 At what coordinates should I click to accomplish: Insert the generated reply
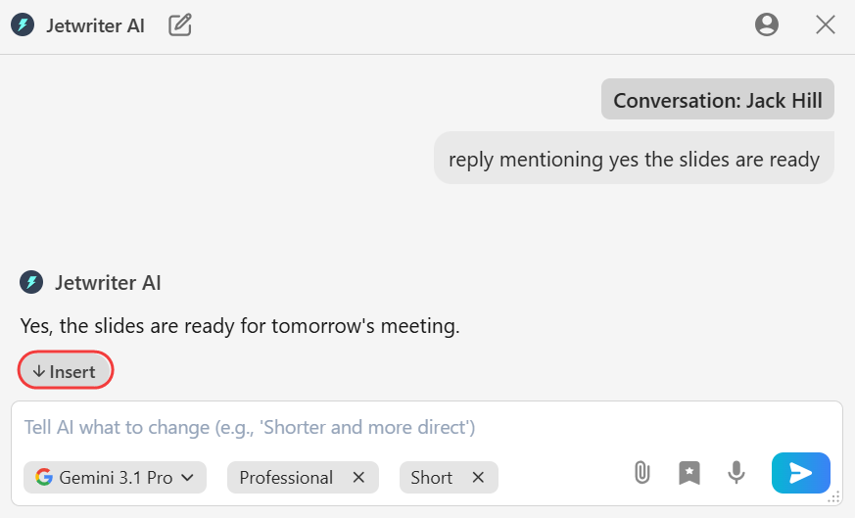tap(66, 371)
